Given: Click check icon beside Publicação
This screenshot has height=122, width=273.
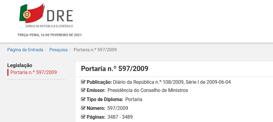Looking at the screenshot, I should tap(83, 82).
